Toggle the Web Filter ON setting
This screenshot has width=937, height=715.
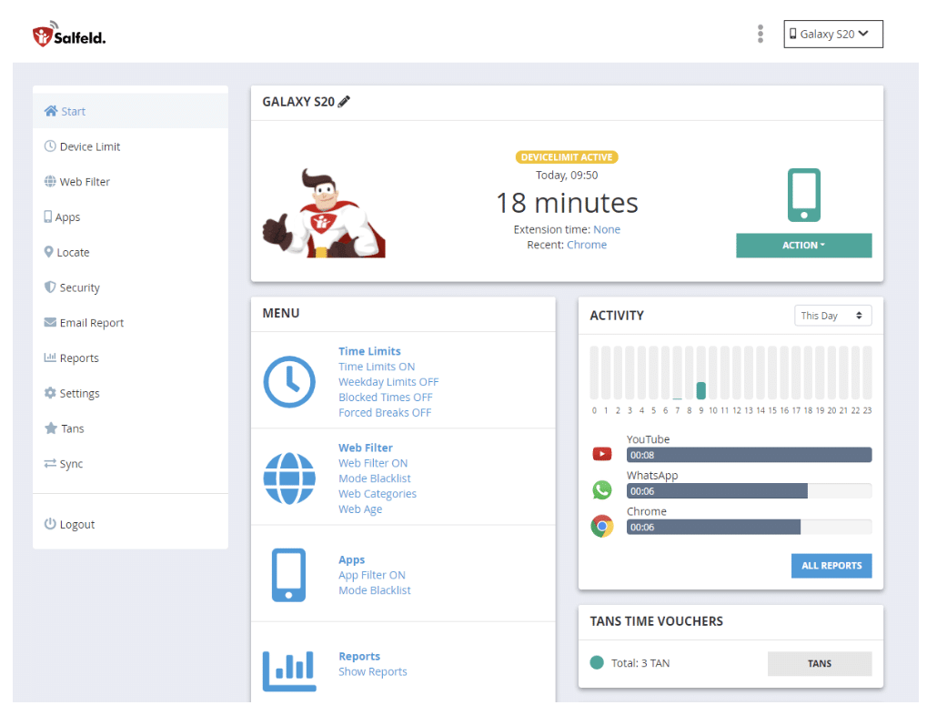pos(373,463)
